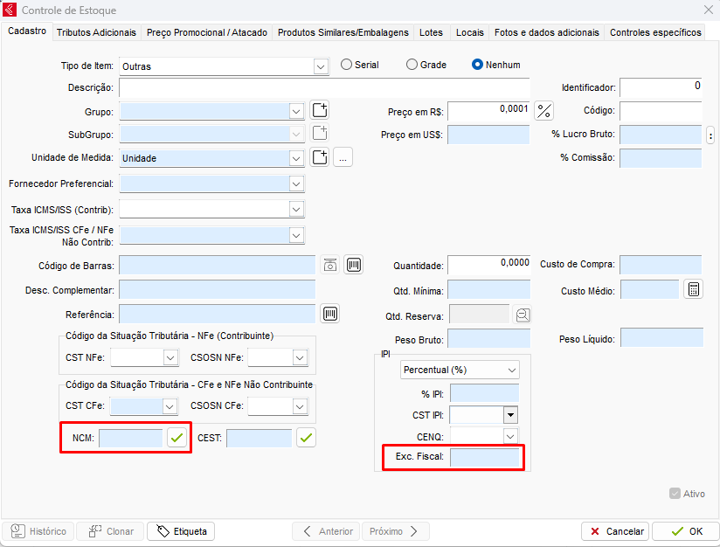This screenshot has height=547, width=720.
Task: Click the barcode icon beside Referência
Action: coord(330,314)
